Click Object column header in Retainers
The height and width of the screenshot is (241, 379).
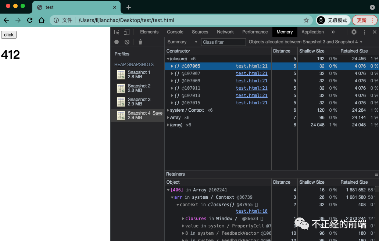(x=218, y=182)
